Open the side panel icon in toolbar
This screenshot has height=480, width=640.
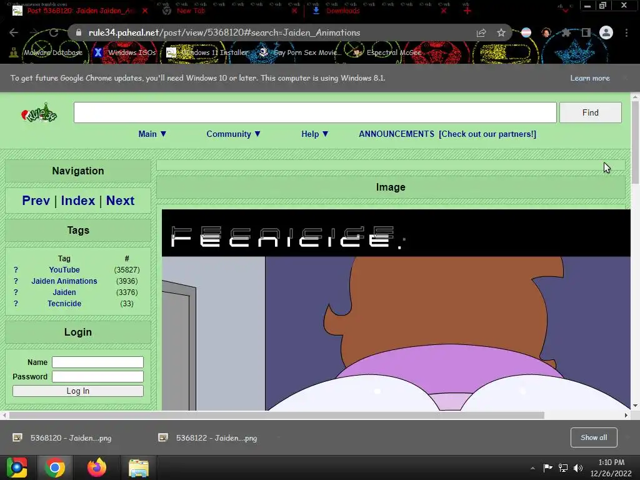pos(586,32)
